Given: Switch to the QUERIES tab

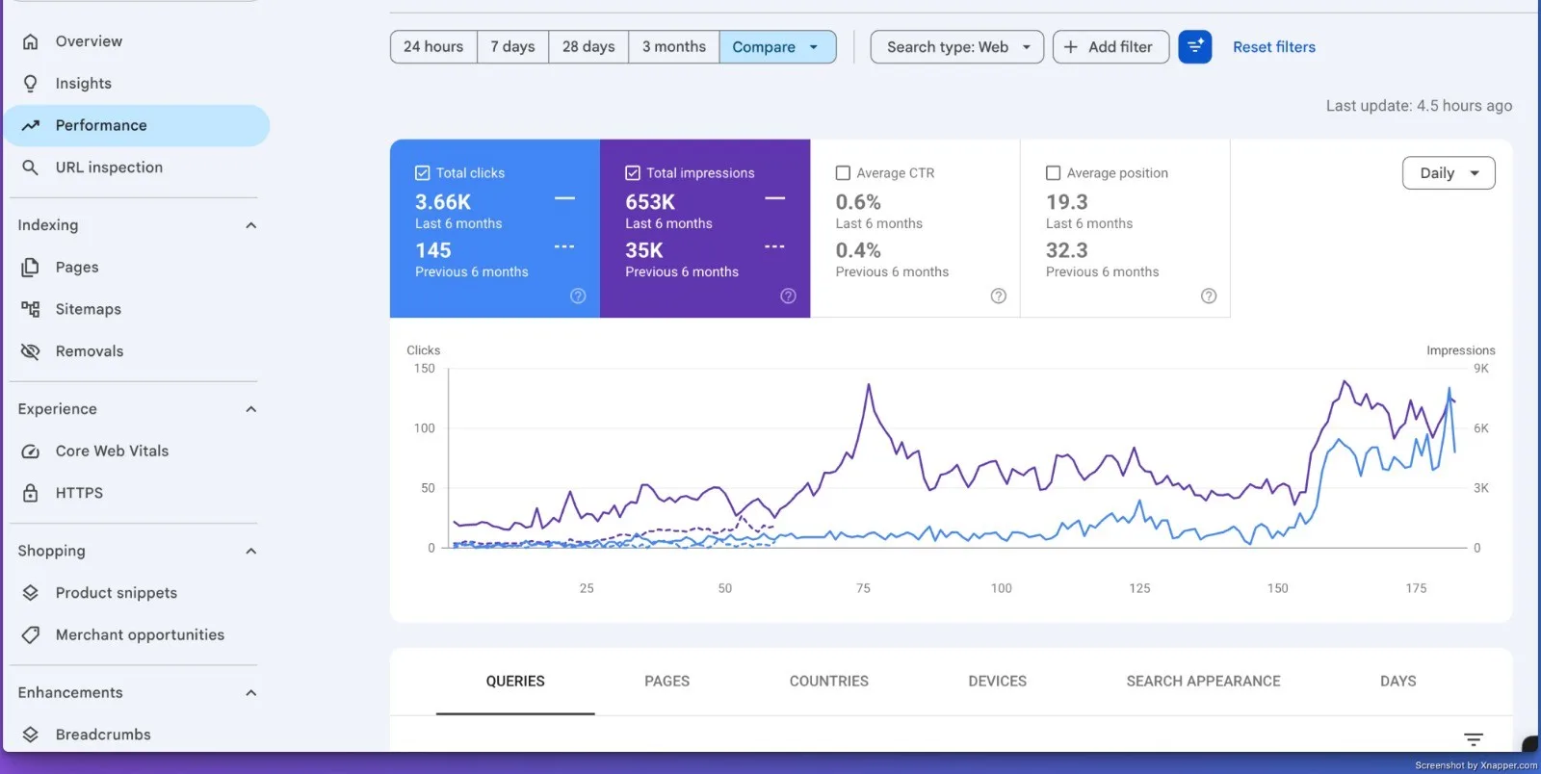Looking at the screenshot, I should click(515, 682).
